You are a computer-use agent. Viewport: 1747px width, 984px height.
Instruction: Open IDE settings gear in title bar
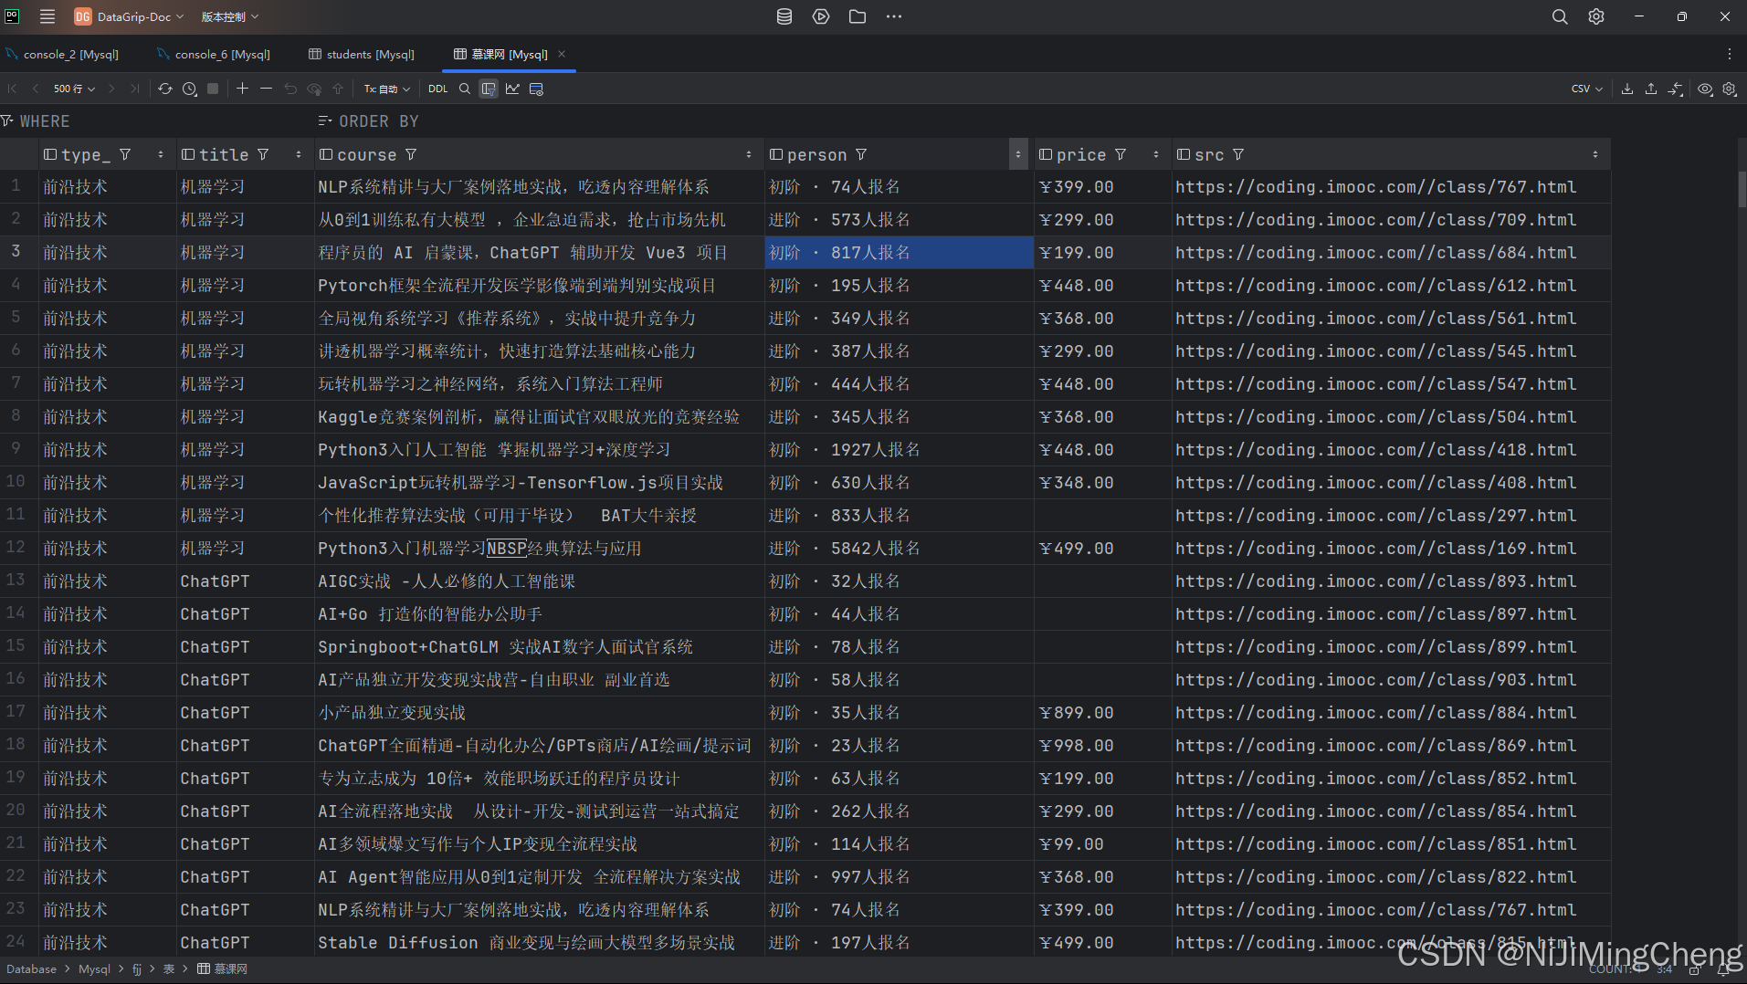click(x=1596, y=16)
